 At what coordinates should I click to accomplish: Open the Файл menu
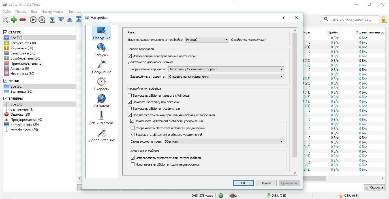7,12
